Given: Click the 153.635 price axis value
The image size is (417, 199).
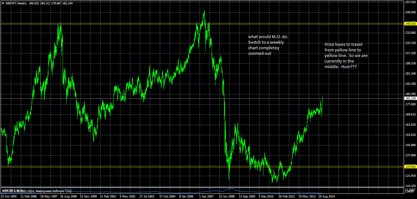Looking at the screenshot, I should tap(410, 135).
